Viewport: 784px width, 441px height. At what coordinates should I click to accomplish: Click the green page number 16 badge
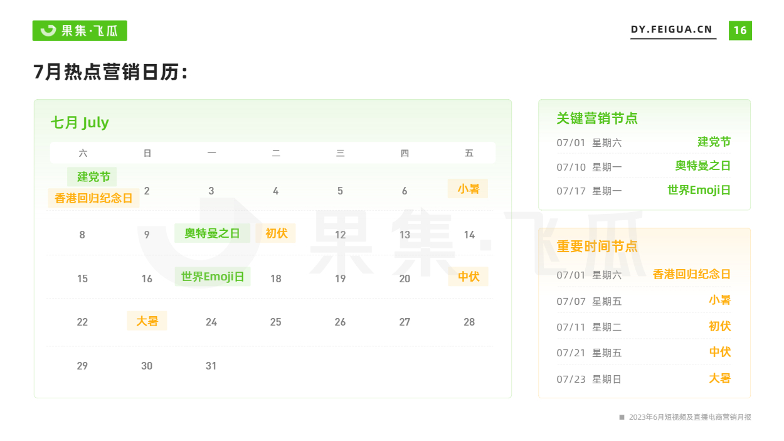click(740, 30)
